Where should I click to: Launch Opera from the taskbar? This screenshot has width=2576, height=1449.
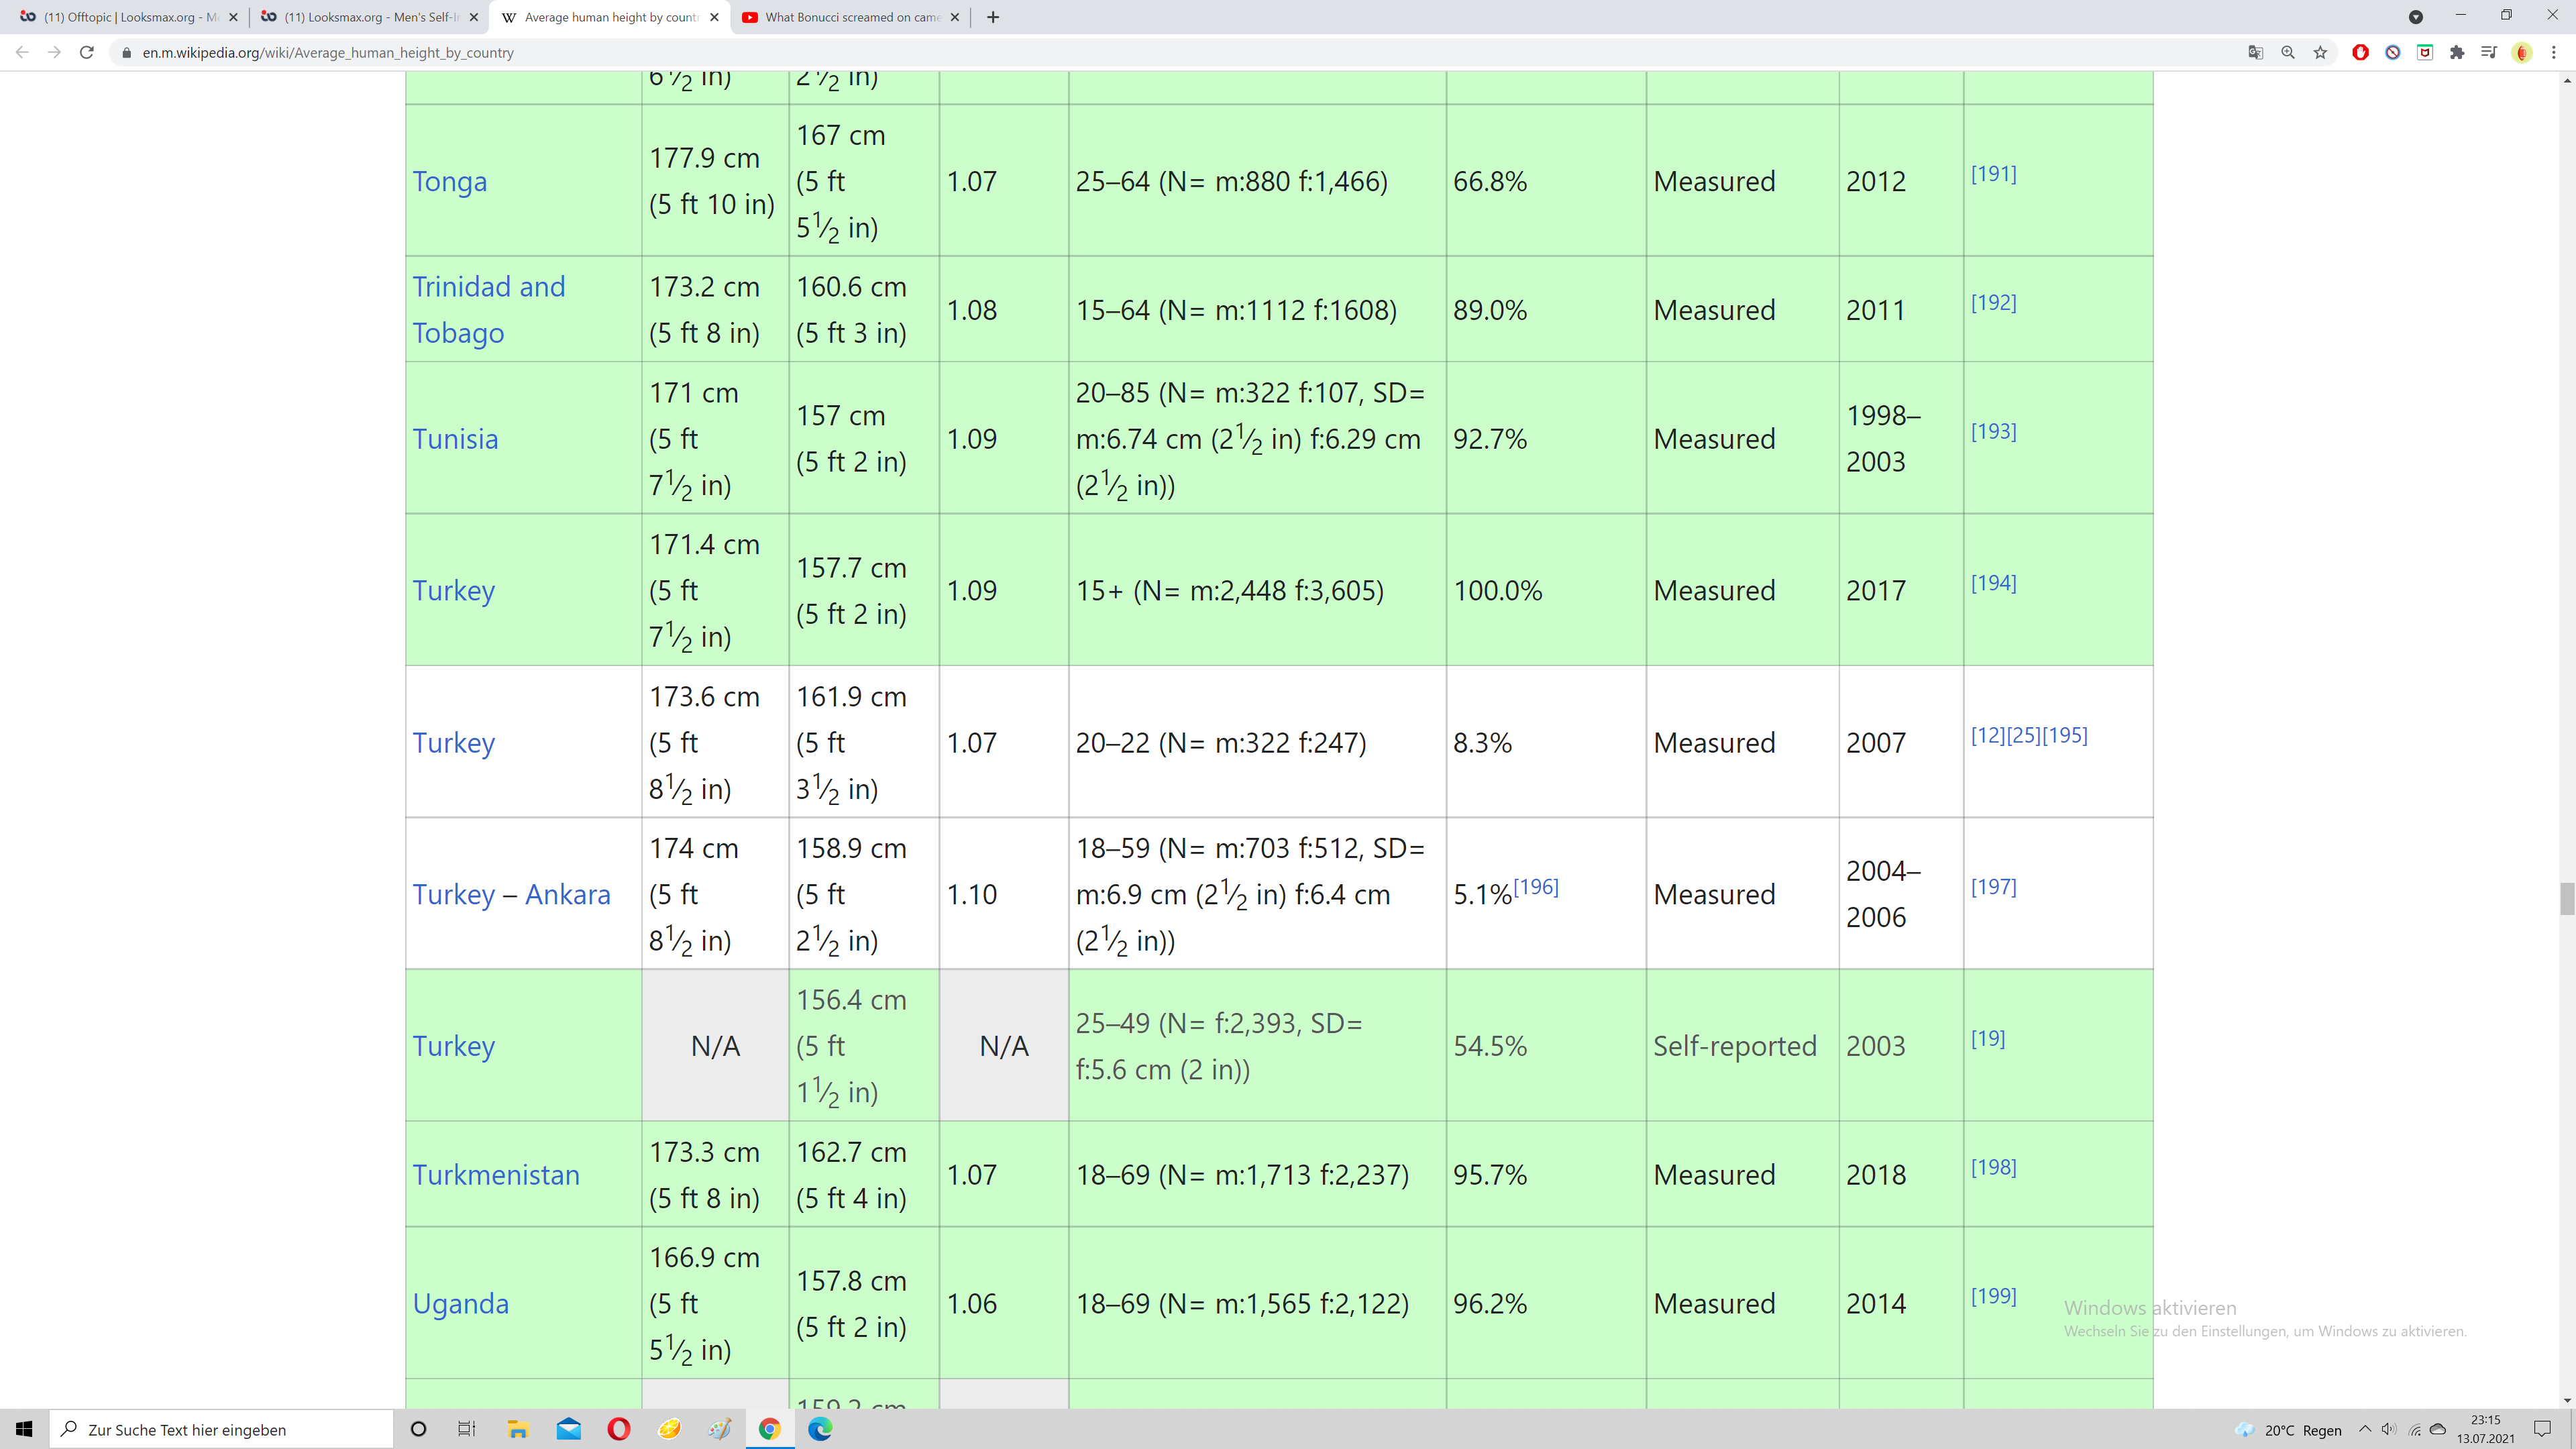pyautogui.click(x=619, y=1429)
